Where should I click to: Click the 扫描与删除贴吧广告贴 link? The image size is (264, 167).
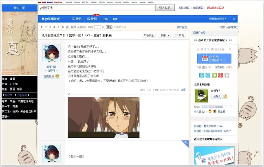pyautogui.click(x=217, y=131)
